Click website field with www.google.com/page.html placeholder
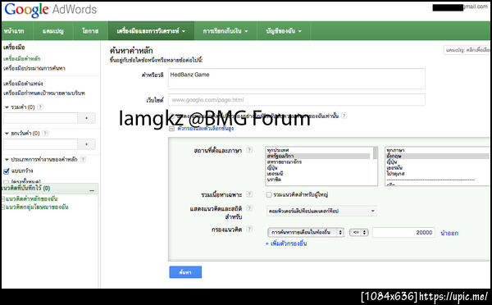Viewport: 492px width, 305px height. click(x=297, y=100)
